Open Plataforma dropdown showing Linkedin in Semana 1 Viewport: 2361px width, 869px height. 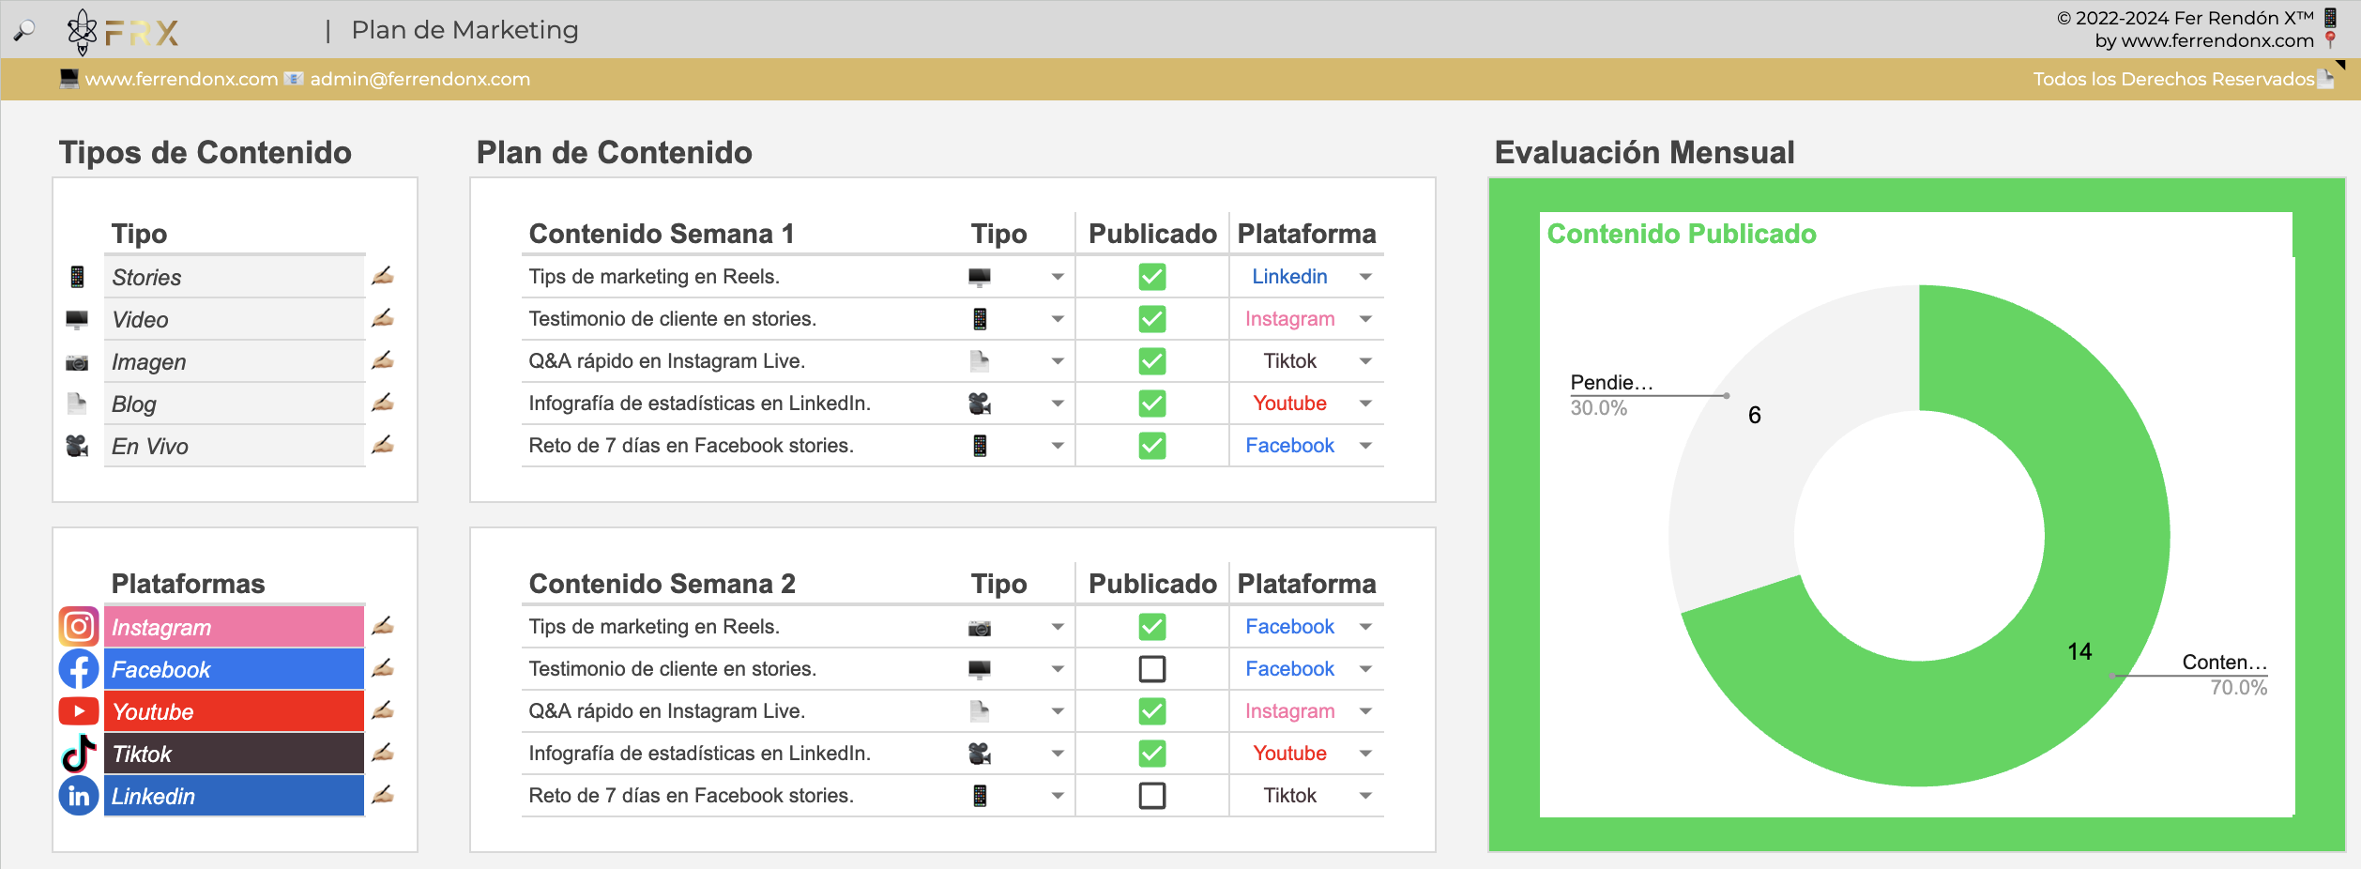[x=1365, y=277]
